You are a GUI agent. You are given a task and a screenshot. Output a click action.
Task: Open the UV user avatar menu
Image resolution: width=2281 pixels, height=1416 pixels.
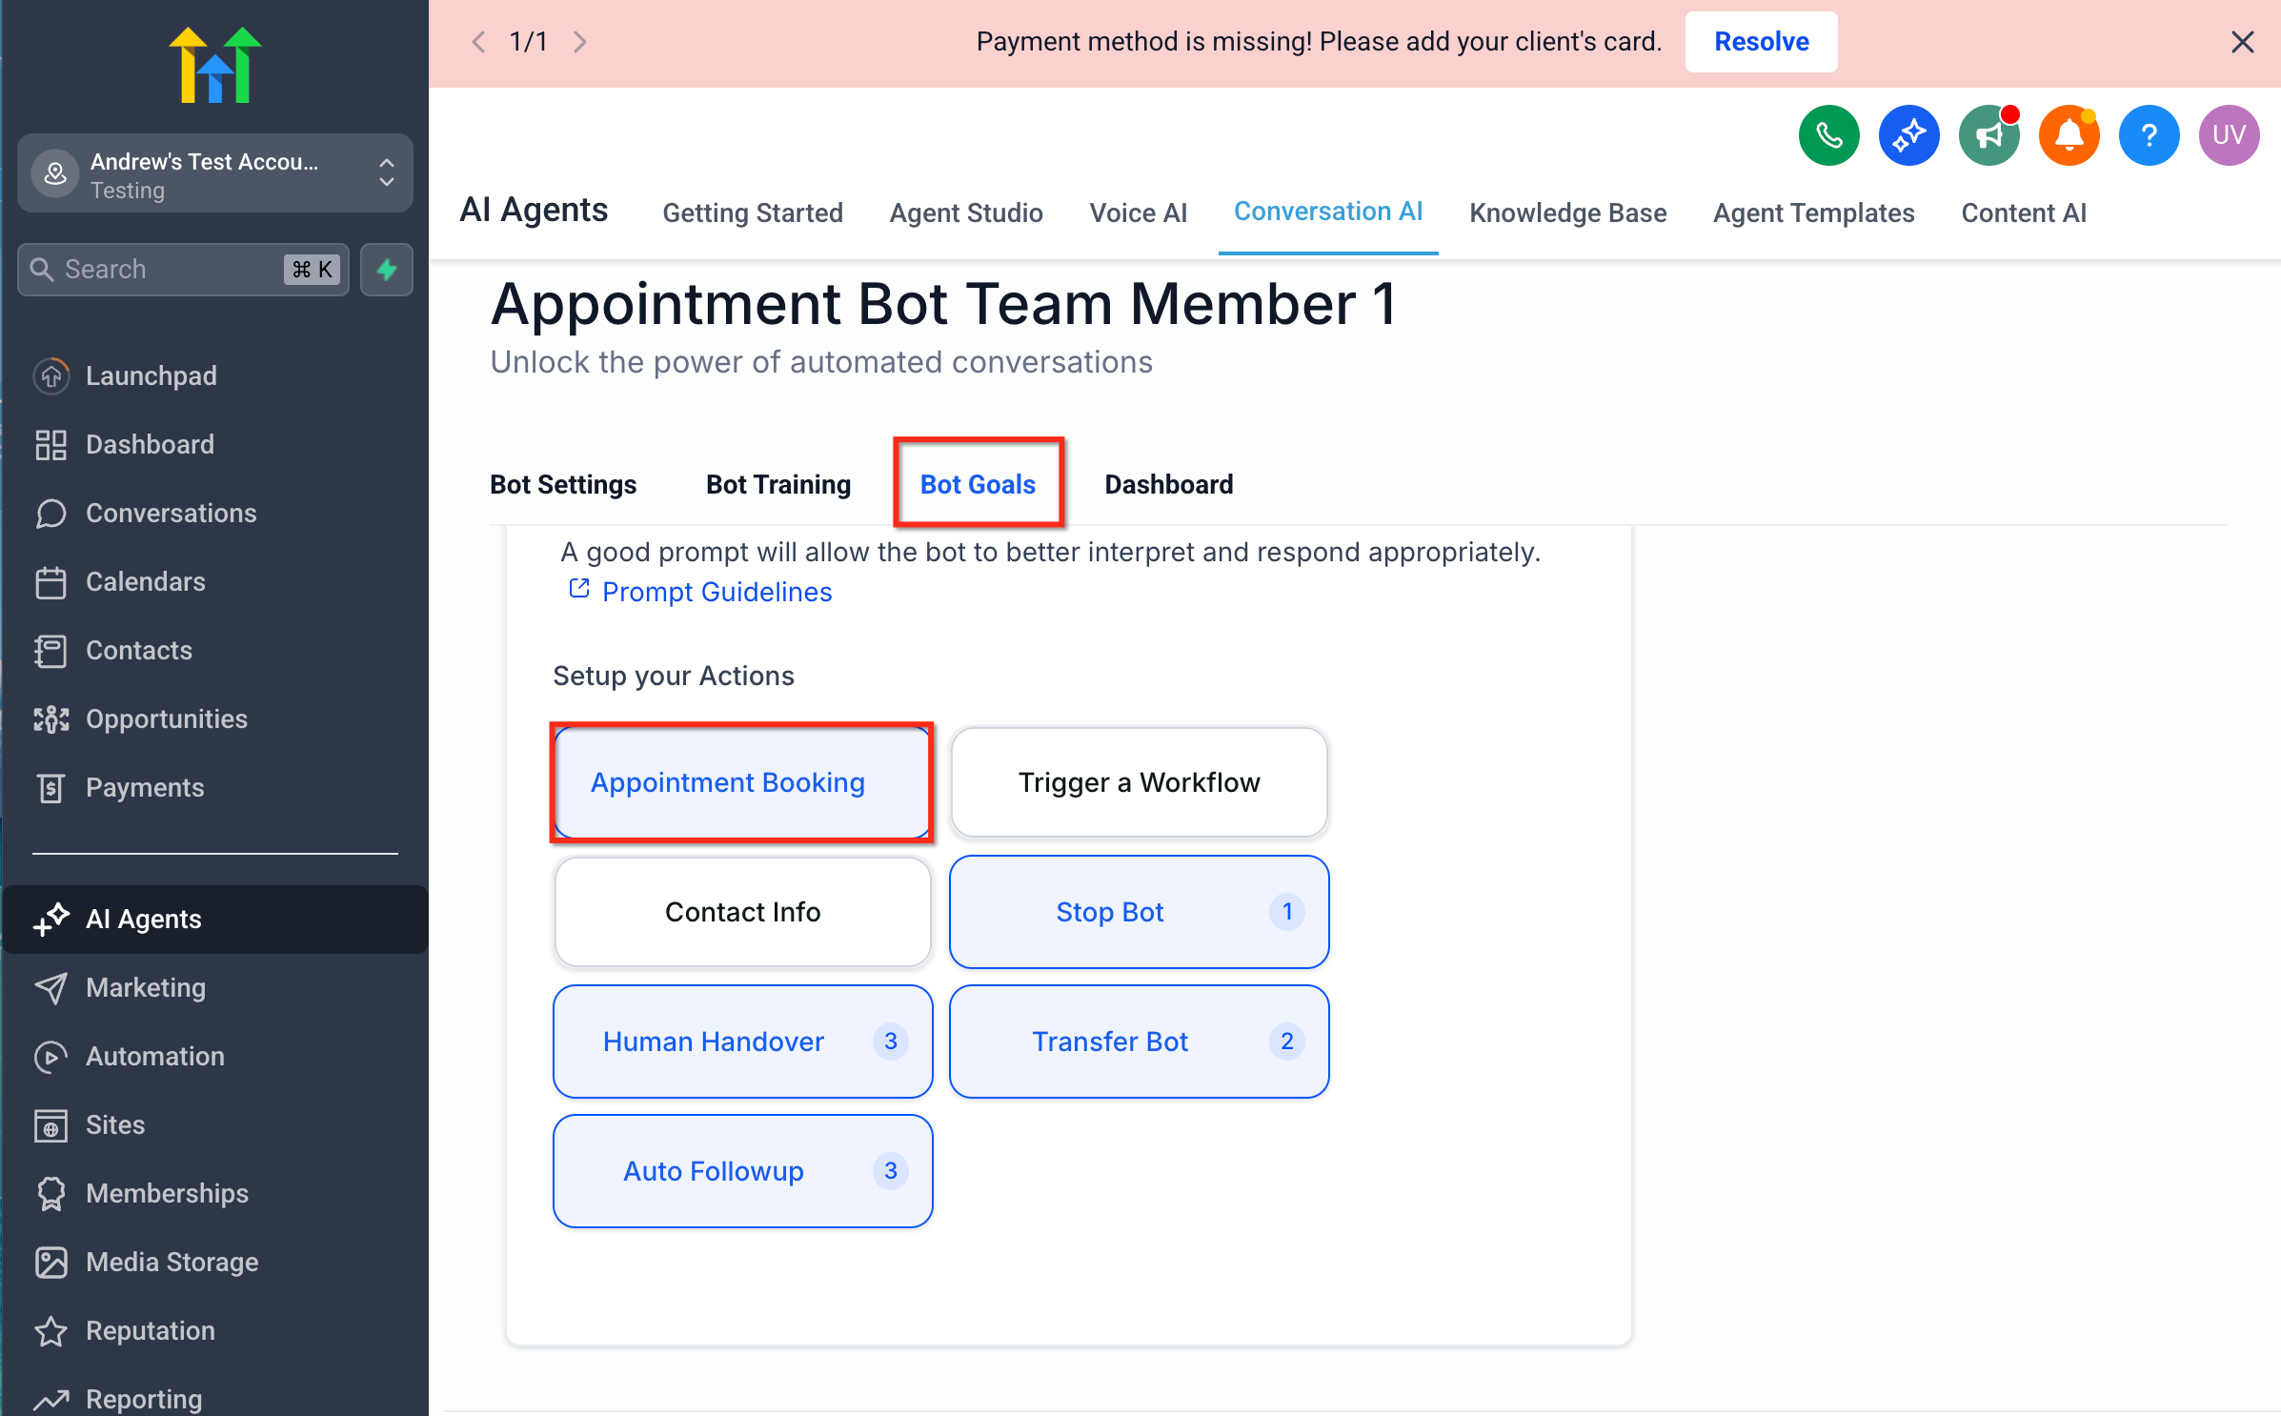click(2228, 136)
